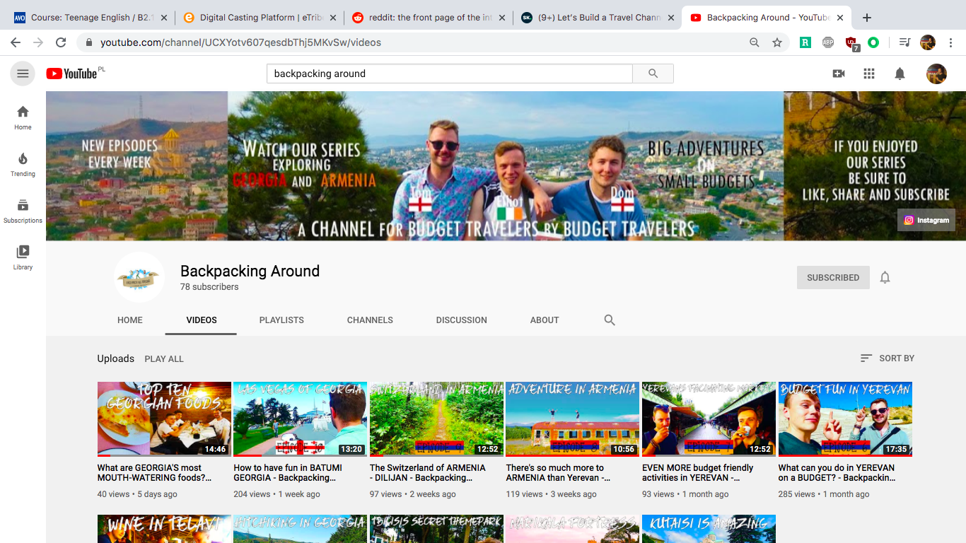Open the channel DISCUSSION tab
Viewport: 966px width, 543px height.
[x=462, y=320]
